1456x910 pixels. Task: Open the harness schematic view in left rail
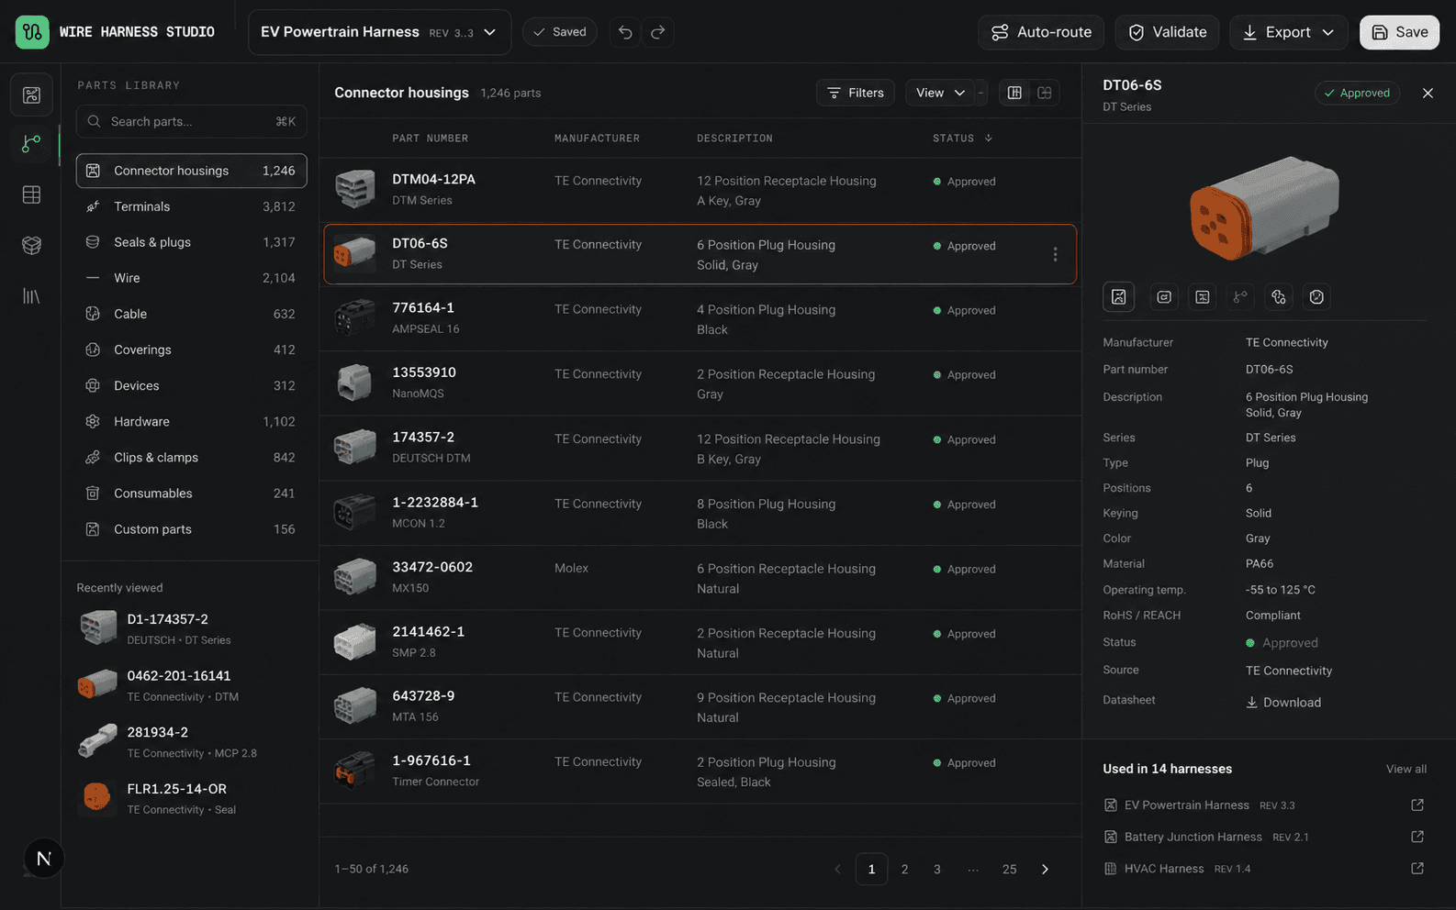(32, 95)
